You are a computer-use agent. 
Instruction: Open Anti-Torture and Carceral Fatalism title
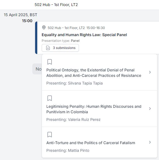[91, 143]
